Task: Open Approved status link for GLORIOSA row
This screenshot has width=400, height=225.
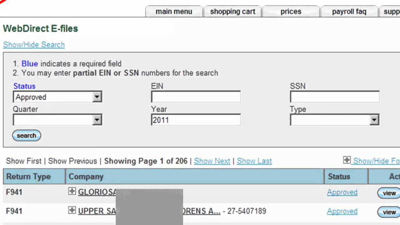Action: click(x=342, y=192)
